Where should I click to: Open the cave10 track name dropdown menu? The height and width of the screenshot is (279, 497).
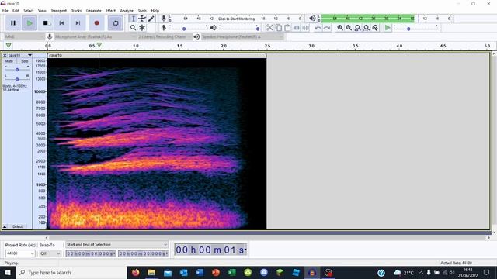[x=20, y=55]
